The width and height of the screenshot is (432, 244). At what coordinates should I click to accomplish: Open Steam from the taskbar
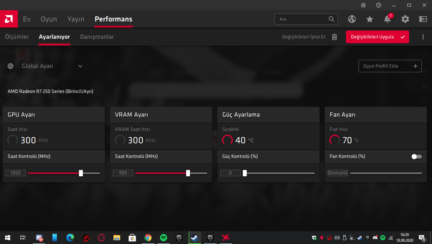click(x=194, y=237)
